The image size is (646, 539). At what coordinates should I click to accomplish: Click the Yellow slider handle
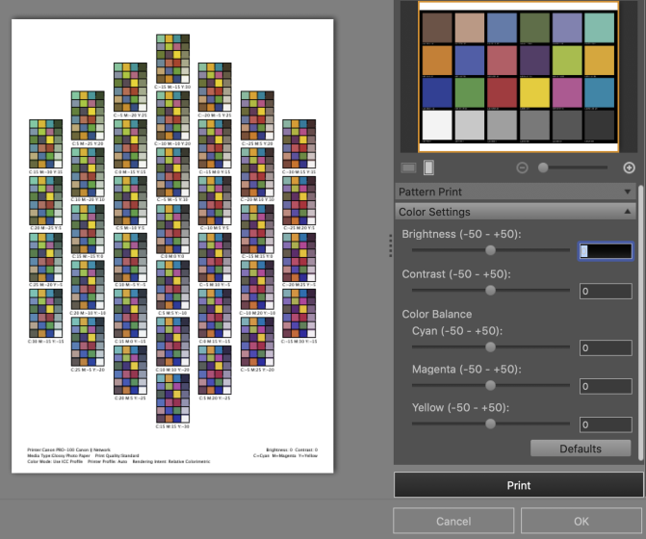[490, 423]
